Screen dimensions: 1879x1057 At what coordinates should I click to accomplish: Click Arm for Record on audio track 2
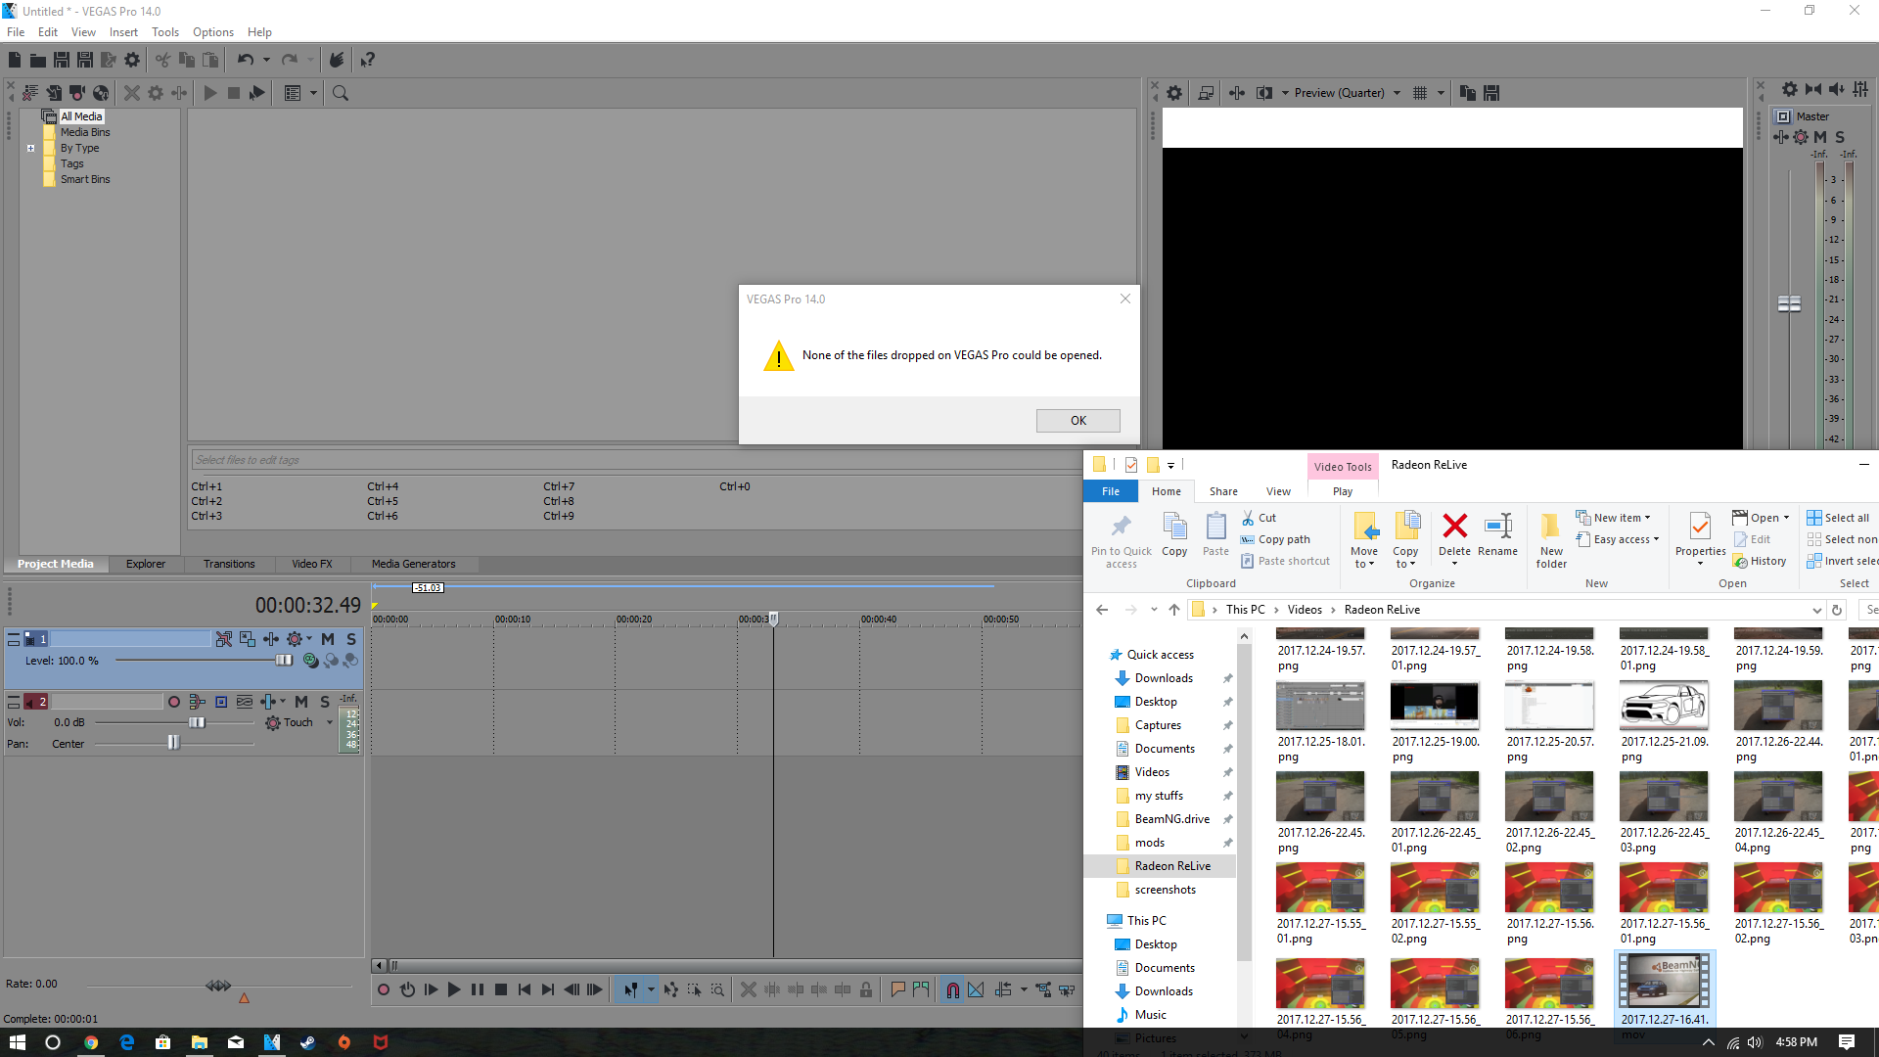pyautogui.click(x=174, y=702)
